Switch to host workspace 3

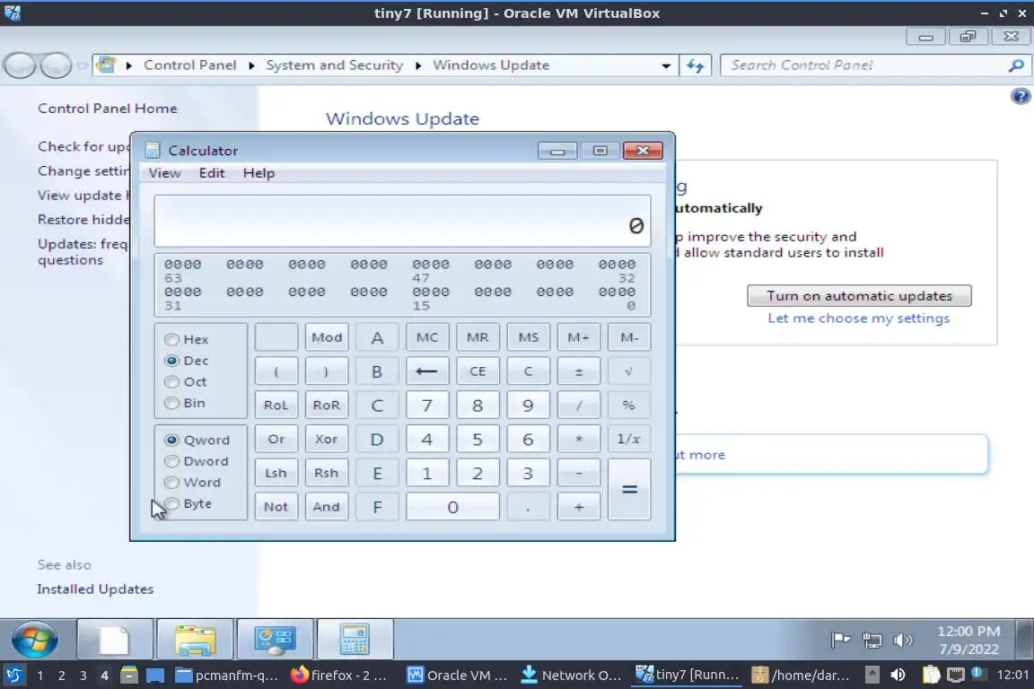(x=83, y=676)
